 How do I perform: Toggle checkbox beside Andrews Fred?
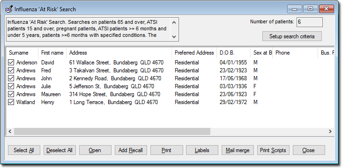11,70
